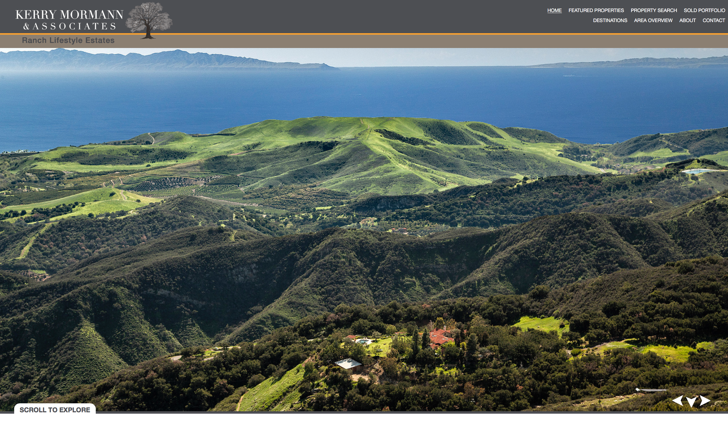Click the next slide right arrow
Screen dimensions: 728x423
(x=705, y=401)
